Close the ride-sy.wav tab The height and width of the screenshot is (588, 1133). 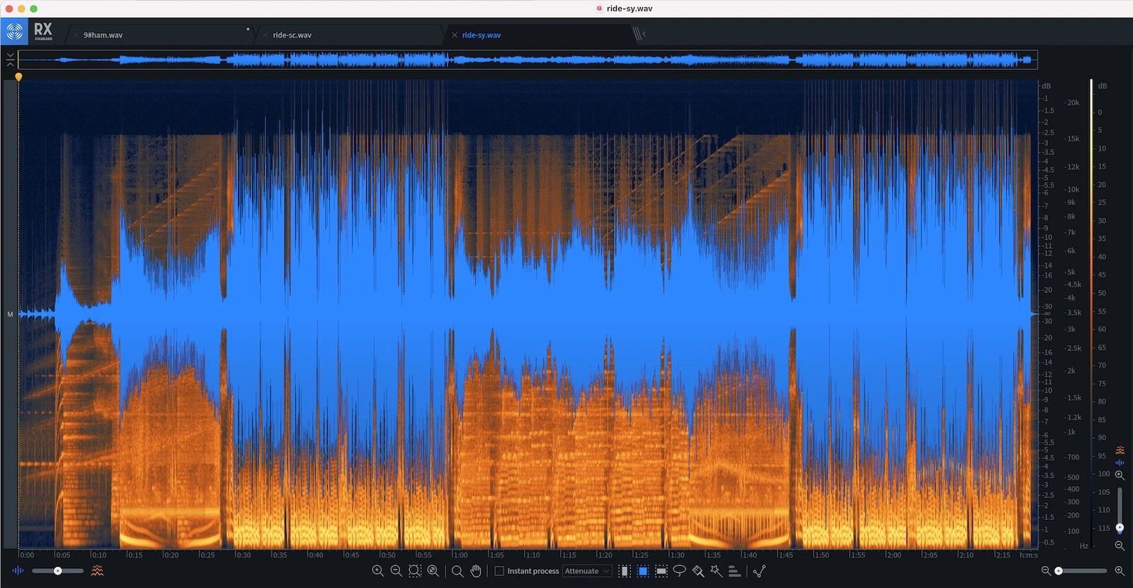(x=455, y=35)
